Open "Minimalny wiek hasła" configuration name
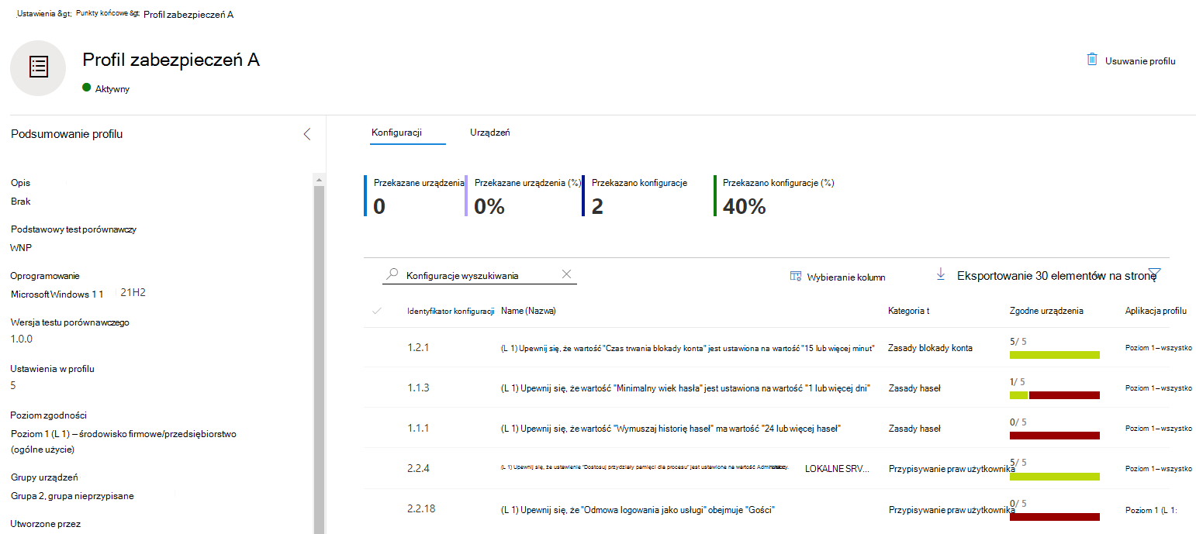This screenshot has height=534, width=1196. (x=686, y=388)
